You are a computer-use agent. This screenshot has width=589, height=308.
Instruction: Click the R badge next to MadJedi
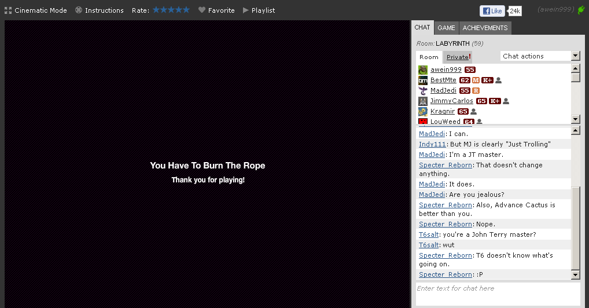click(476, 91)
